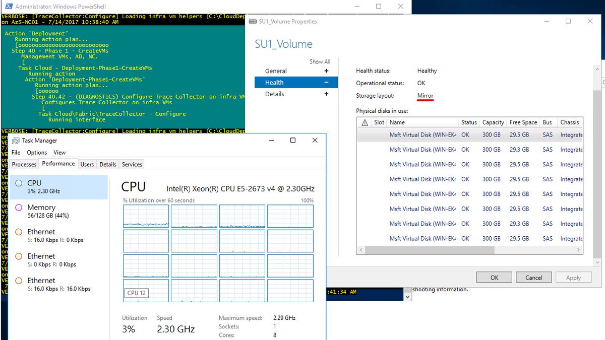605x340 pixels.
Task: Click the SU1_Volume Properties title bar icon
Action: coord(253,22)
